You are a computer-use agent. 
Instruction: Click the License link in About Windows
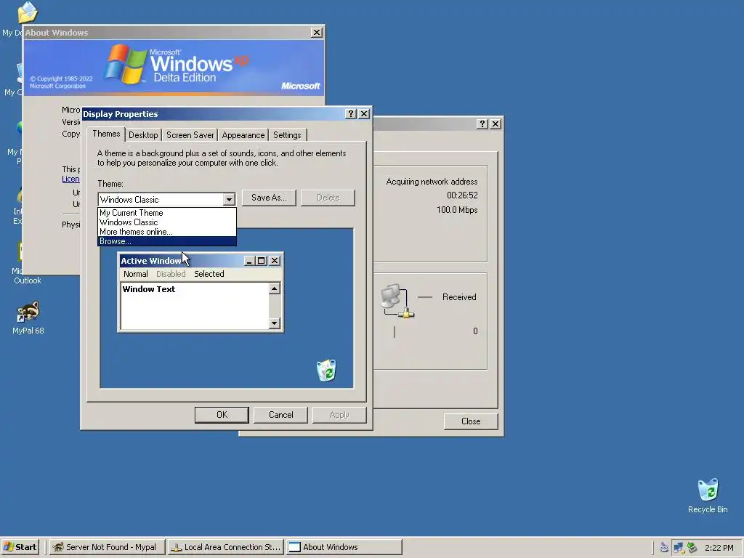click(x=70, y=179)
